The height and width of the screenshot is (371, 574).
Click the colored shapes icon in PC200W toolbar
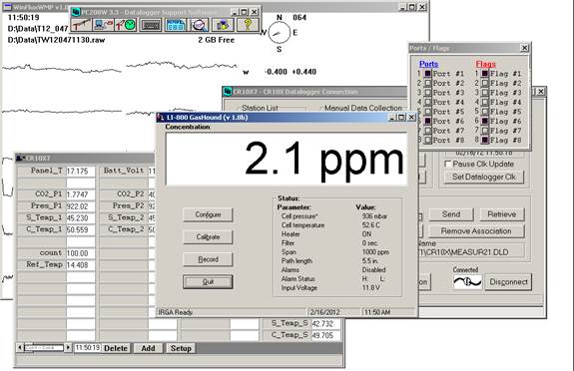click(223, 25)
